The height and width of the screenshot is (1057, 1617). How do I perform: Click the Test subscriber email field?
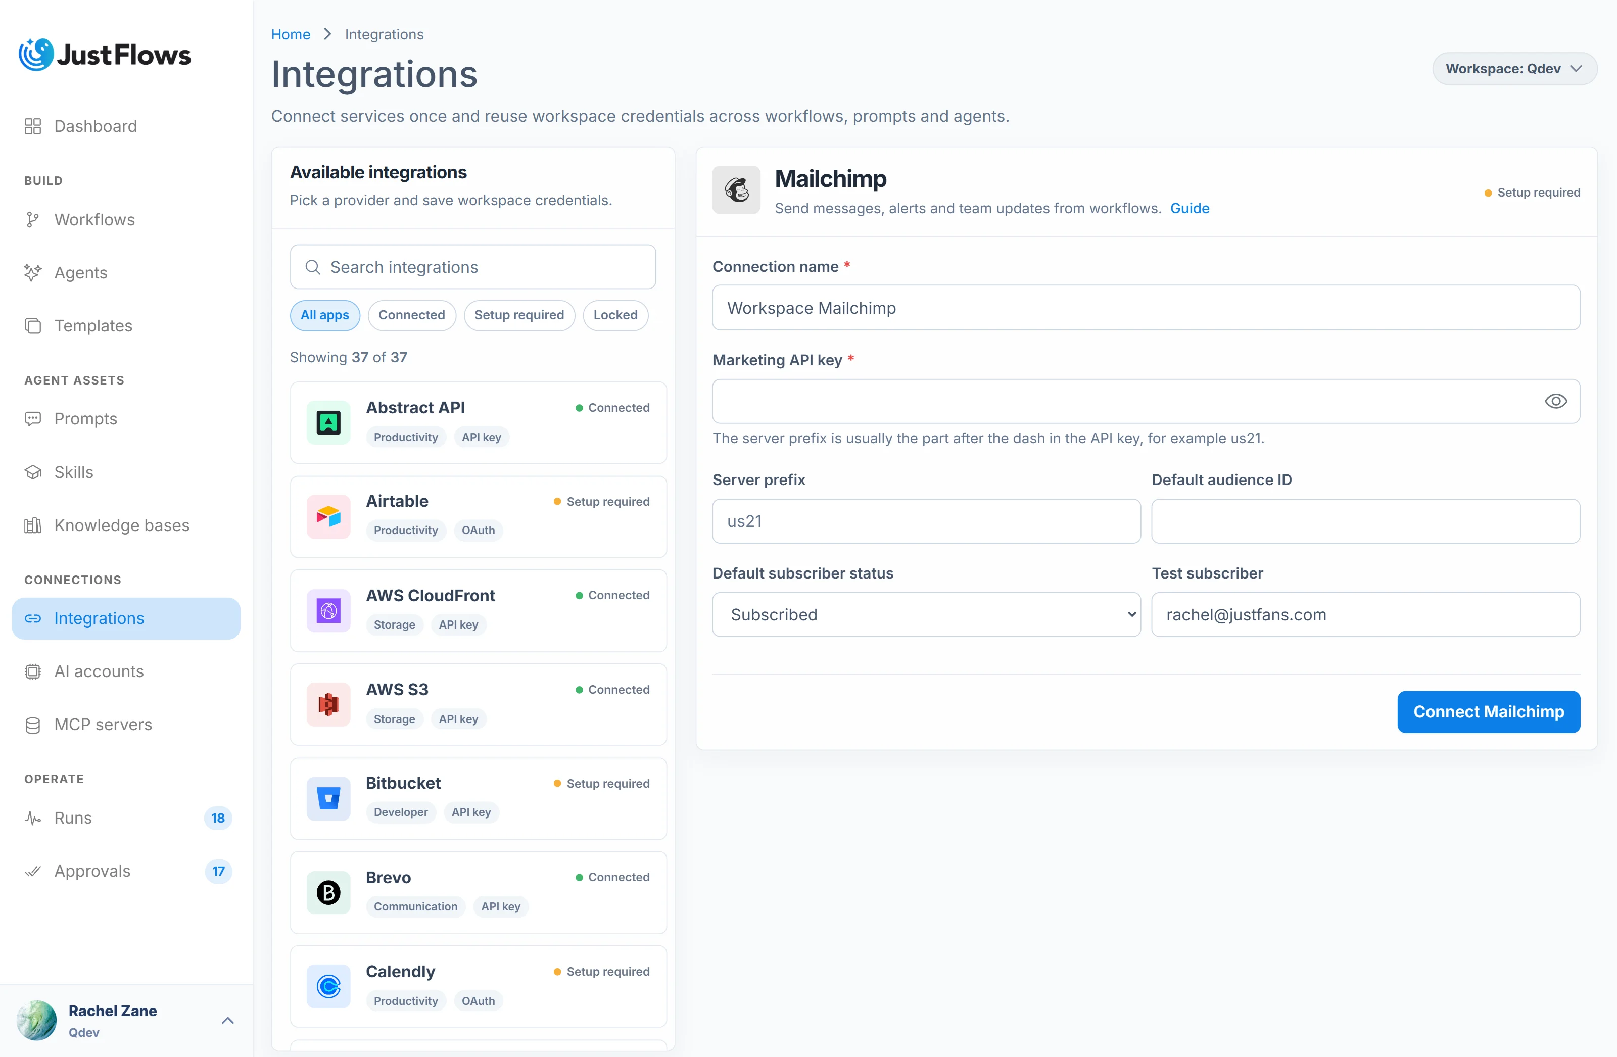pos(1366,615)
